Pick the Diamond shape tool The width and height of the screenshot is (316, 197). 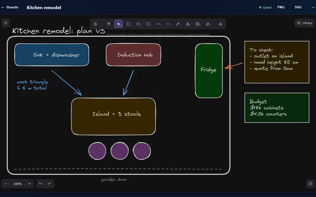pos(138,24)
